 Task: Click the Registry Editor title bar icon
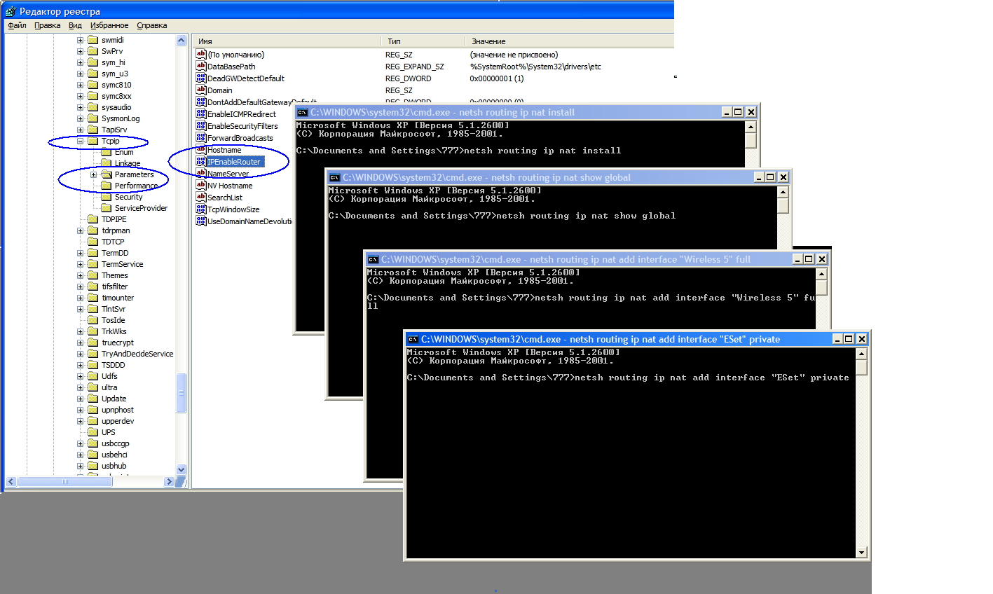click(x=10, y=11)
